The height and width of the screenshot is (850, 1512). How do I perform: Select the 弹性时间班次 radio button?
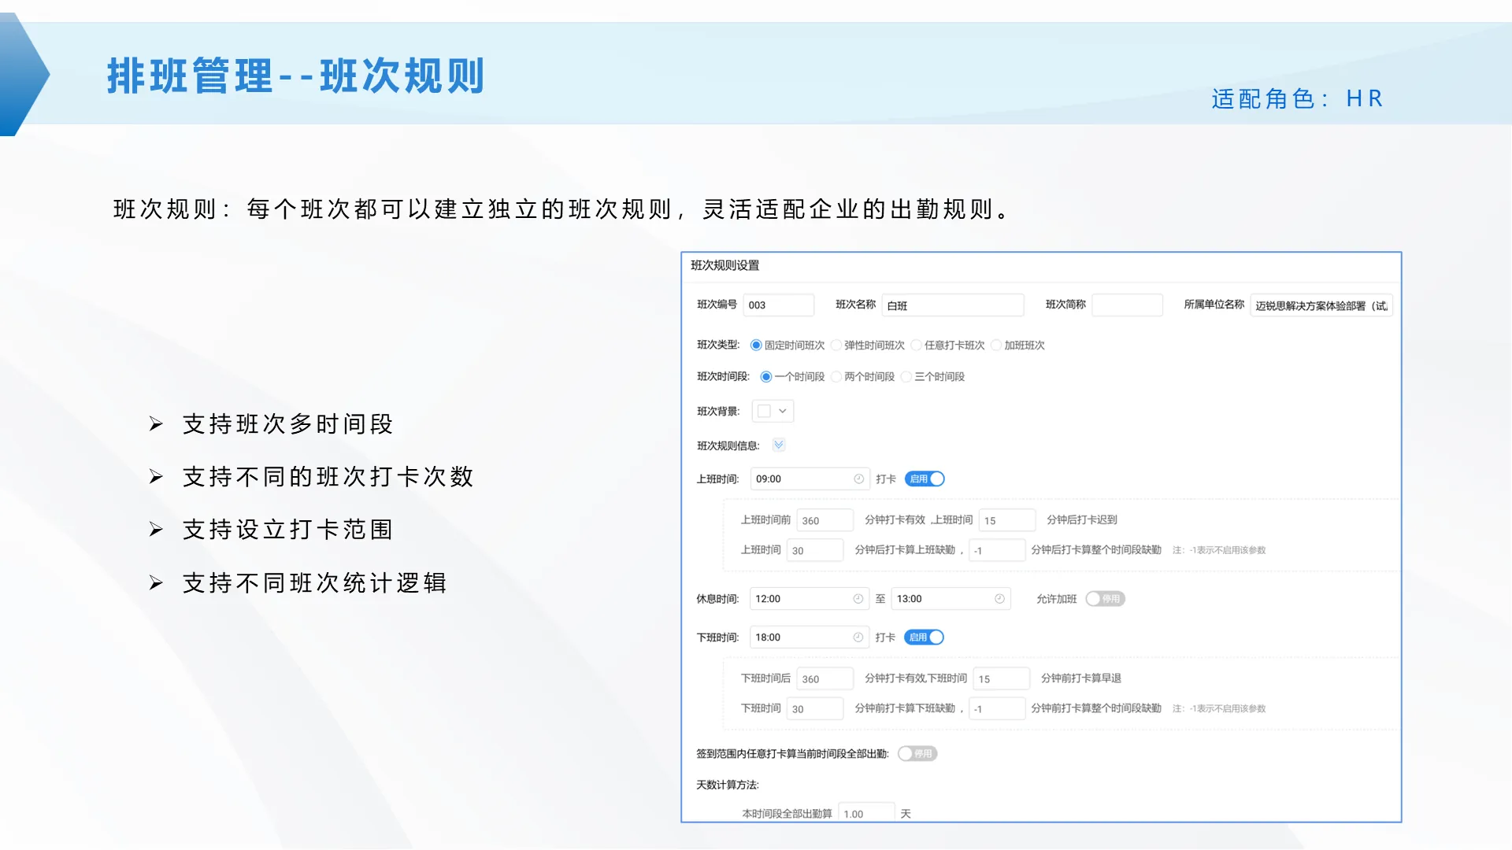(836, 346)
